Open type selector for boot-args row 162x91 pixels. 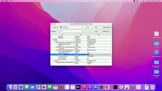pyautogui.click(x=75, y=55)
